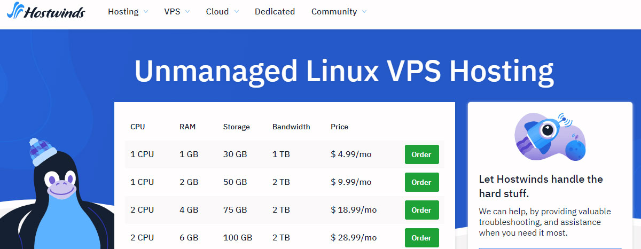Click the 1 GB RAM cell
This screenshot has width=641, height=249.
pyautogui.click(x=189, y=154)
